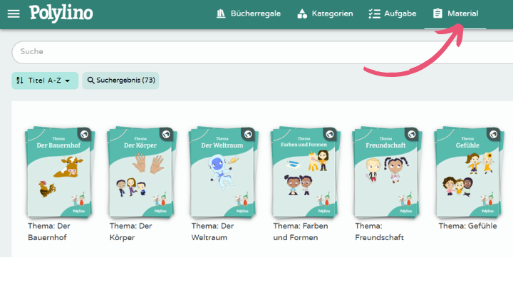This screenshot has height=285, width=513.
Task: Click Suchergebnis (73) button
Action: click(x=120, y=81)
